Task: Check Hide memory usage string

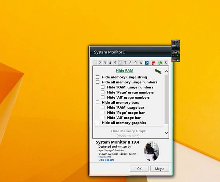Action: pos(98,77)
